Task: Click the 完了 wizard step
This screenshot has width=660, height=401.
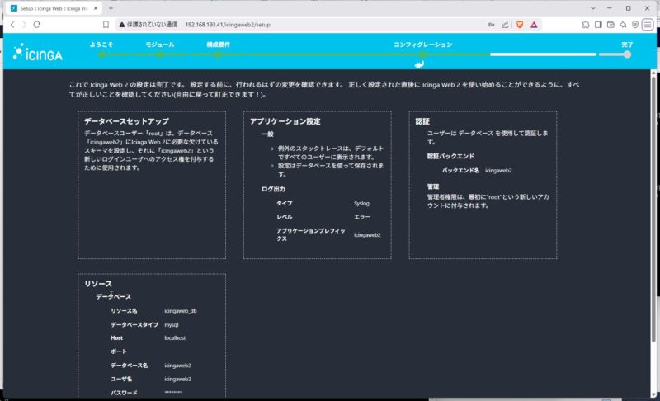Action: click(x=627, y=45)
